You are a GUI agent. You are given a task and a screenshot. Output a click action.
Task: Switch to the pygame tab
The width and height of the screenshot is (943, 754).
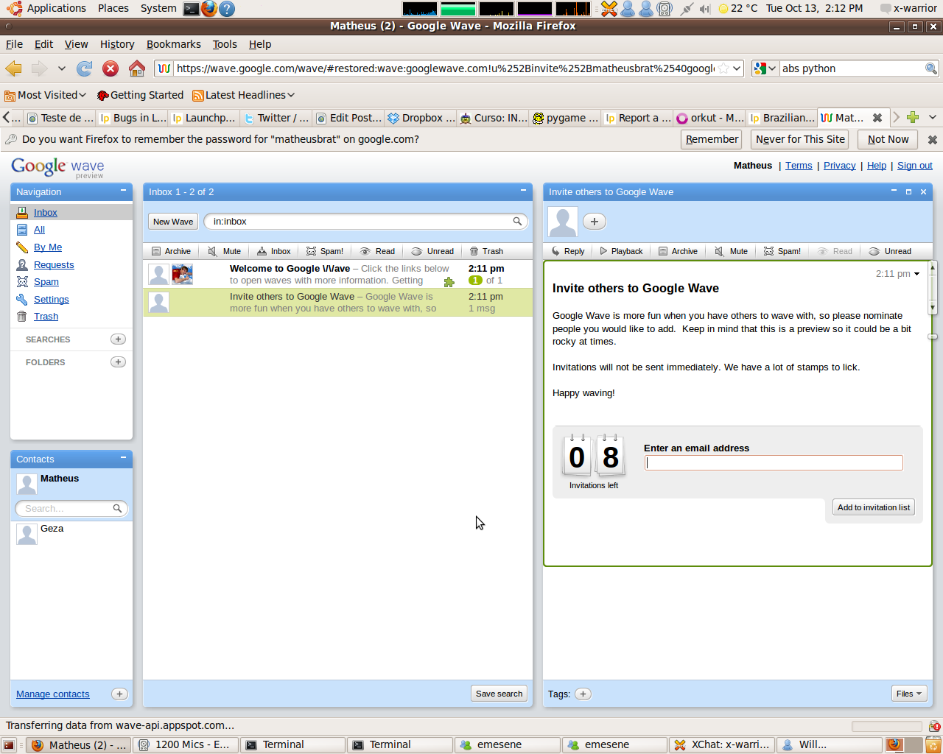(565, 118)
